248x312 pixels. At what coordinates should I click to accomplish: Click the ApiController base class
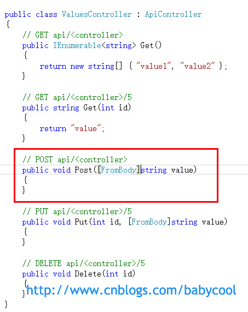173,14
